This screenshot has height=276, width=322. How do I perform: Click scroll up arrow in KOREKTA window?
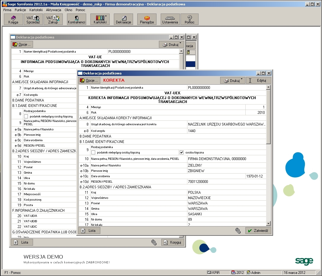click(268, 87)
